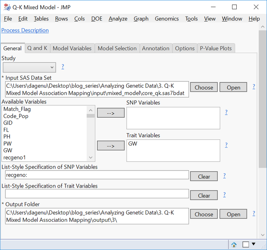Open the Help menu
This screenshot has height=250, width=267.
pos(254,19)
